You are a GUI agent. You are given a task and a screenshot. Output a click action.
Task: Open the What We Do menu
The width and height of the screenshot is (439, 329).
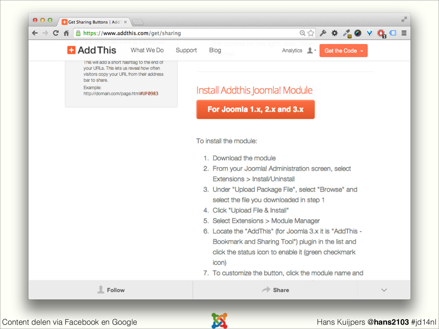(x=147, y=50)
